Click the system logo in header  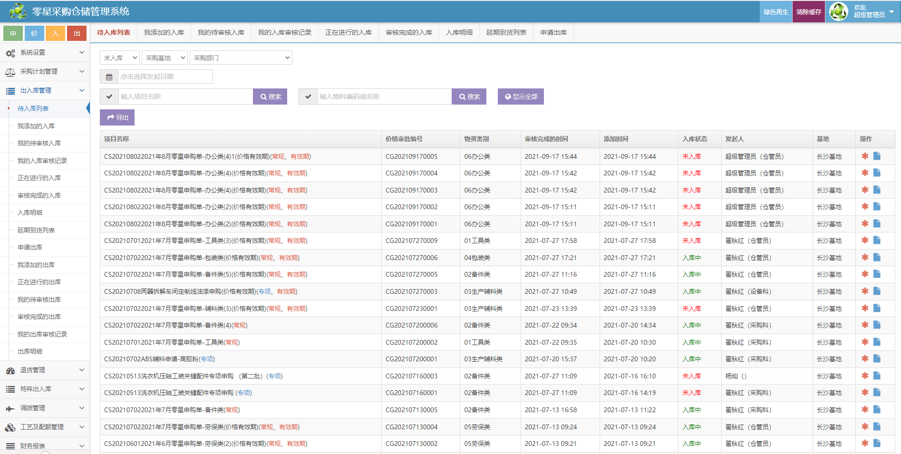pyautogui.click(x=18, y=11)
